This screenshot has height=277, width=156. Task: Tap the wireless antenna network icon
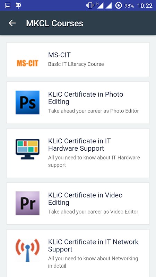pyautogui.click(x=27, y=250)
